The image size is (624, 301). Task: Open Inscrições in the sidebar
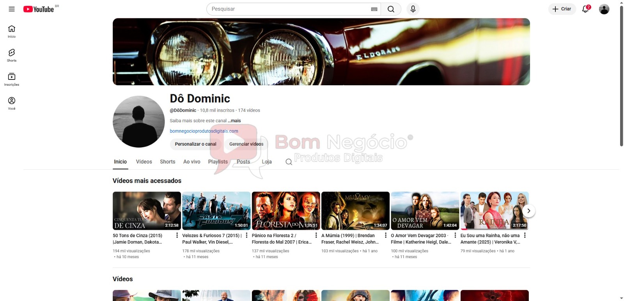(x=12, y=79)
